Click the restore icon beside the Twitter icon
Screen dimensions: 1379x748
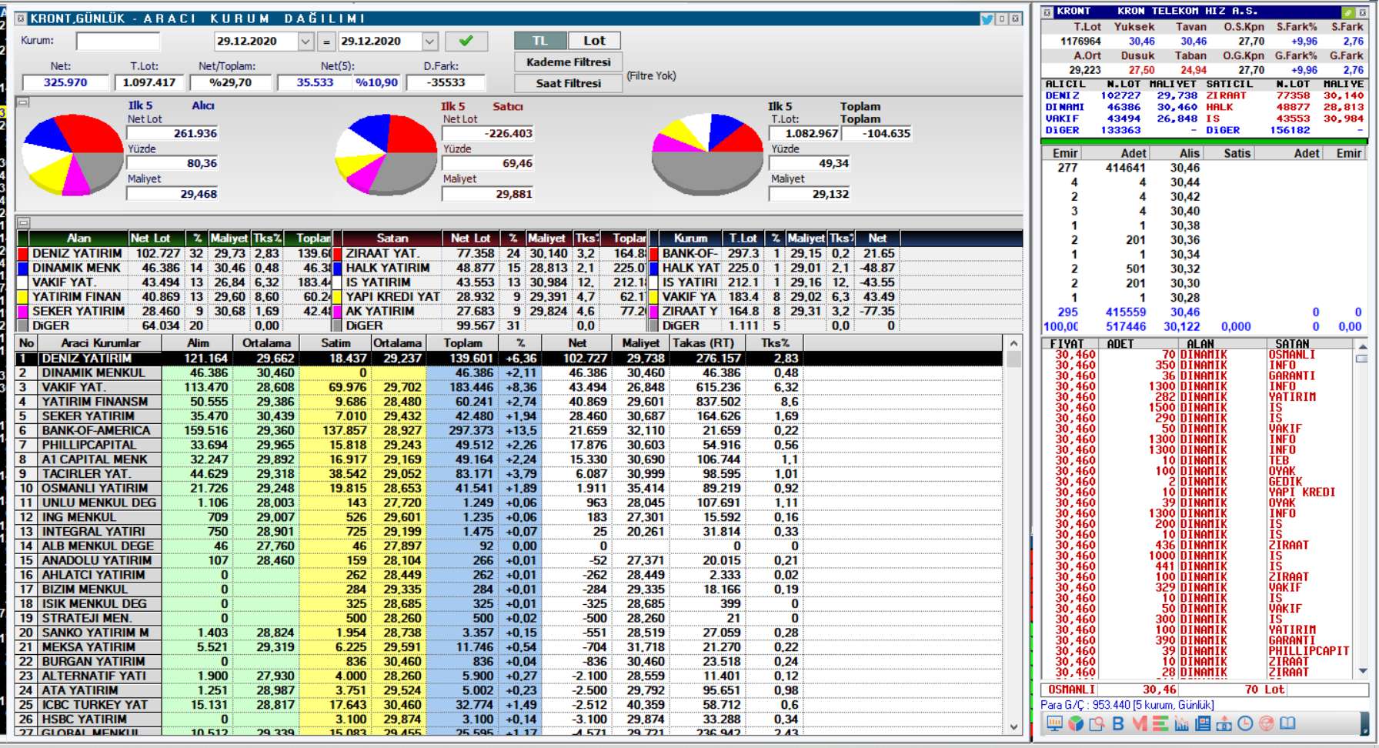tap(1003, 18)
